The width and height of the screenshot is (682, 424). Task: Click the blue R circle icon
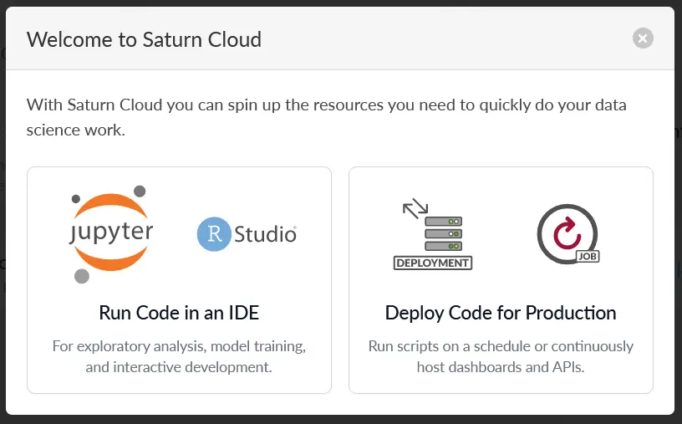pyautogui.click(x=214, y=234)
